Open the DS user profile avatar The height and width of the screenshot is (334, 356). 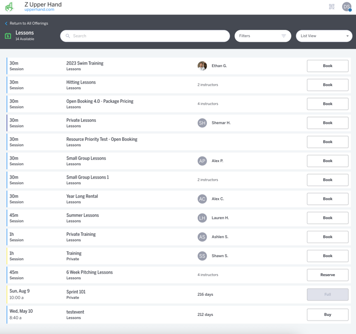point(346,7)
